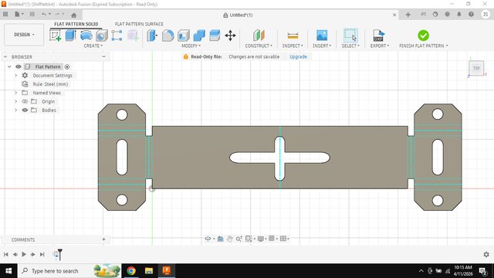Click the Look At tool
This screenshot has width=494, height=278.
(220, 239)
